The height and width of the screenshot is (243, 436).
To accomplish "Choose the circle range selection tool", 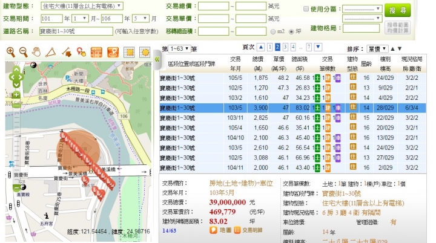I will coord(145,52).
